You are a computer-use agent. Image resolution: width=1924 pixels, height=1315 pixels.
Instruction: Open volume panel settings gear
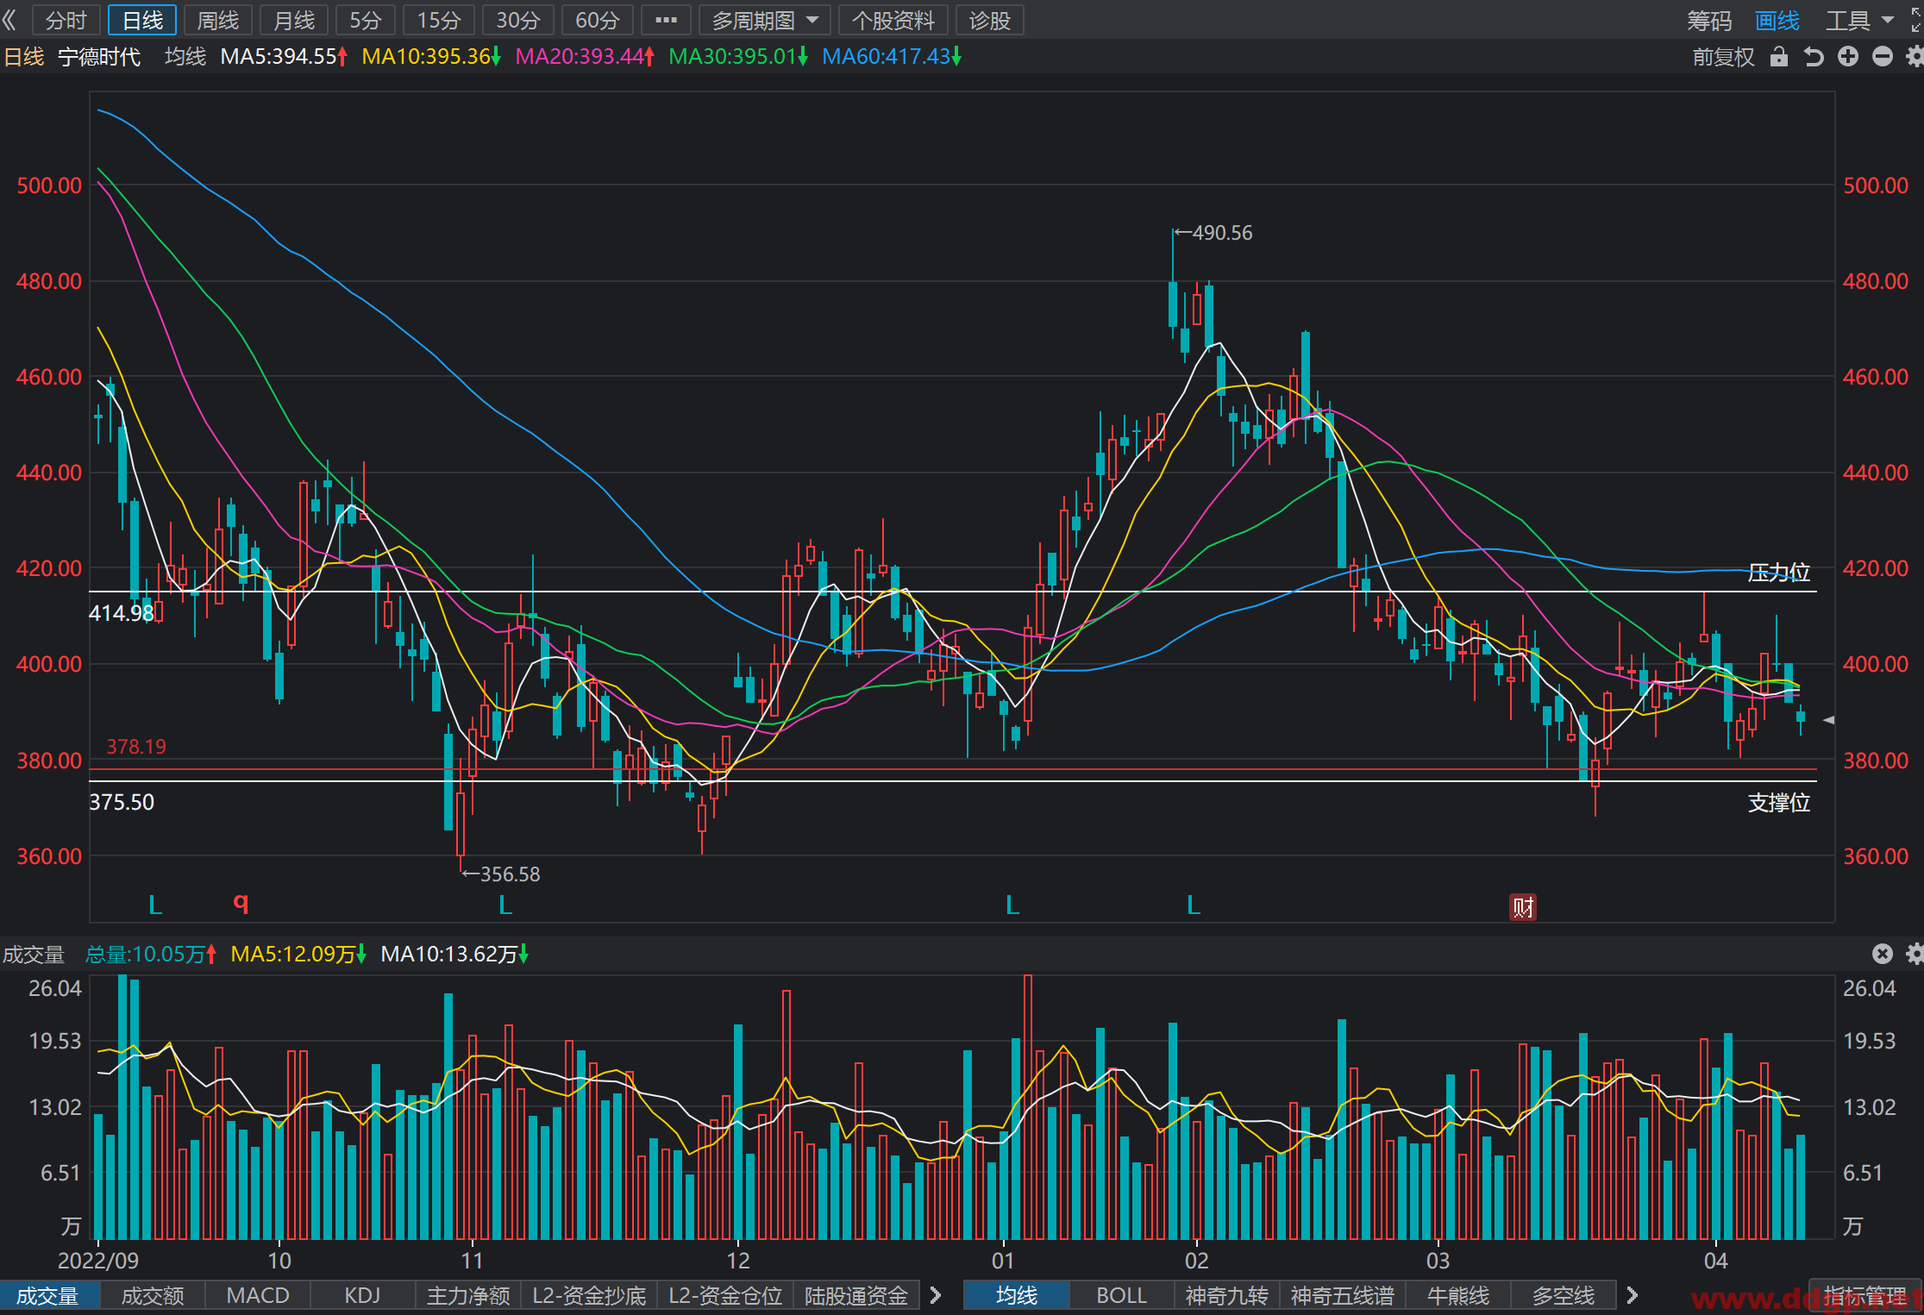point(1915,953)
